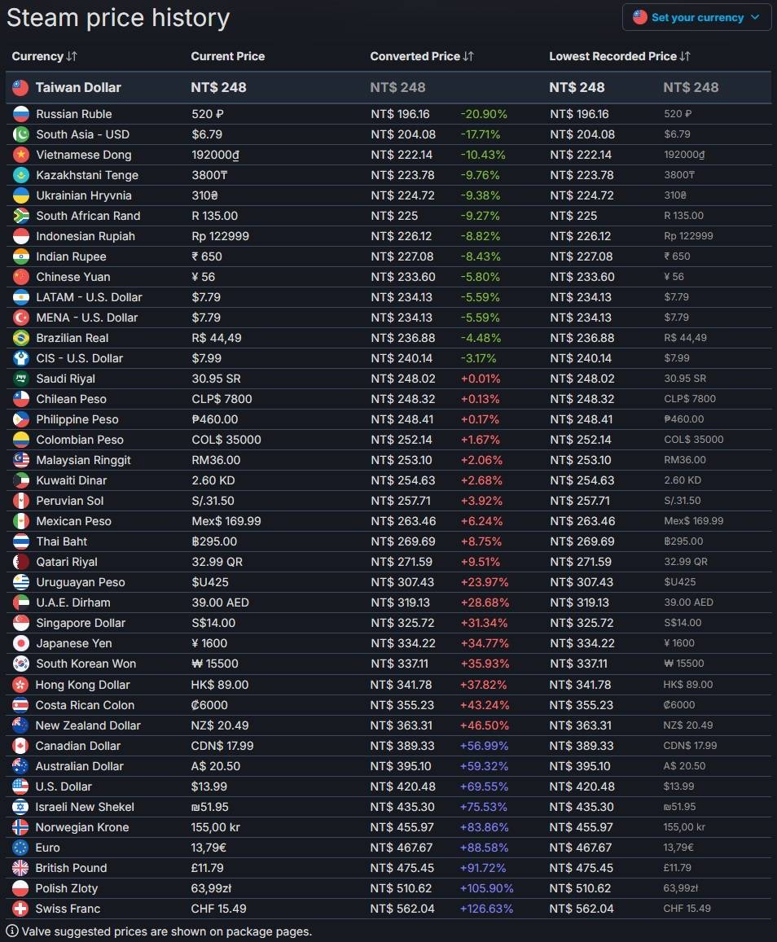Click the NT$ 420.48 converted price value
Image resolution: width=777 pixels, height=942 pixels.
click(402, 787)
